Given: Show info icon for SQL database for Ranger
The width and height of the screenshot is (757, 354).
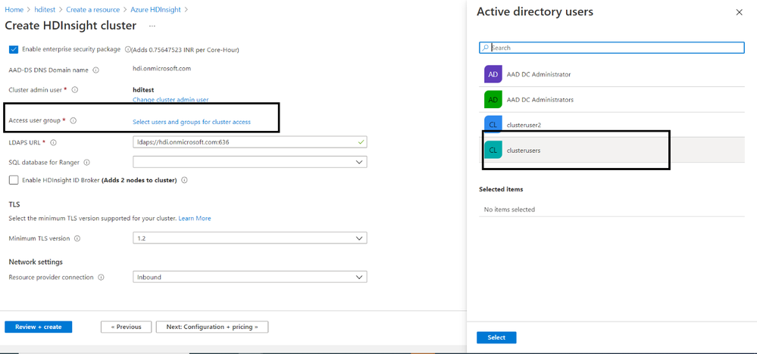Looking at the screenshot, I should click(87, 163).
